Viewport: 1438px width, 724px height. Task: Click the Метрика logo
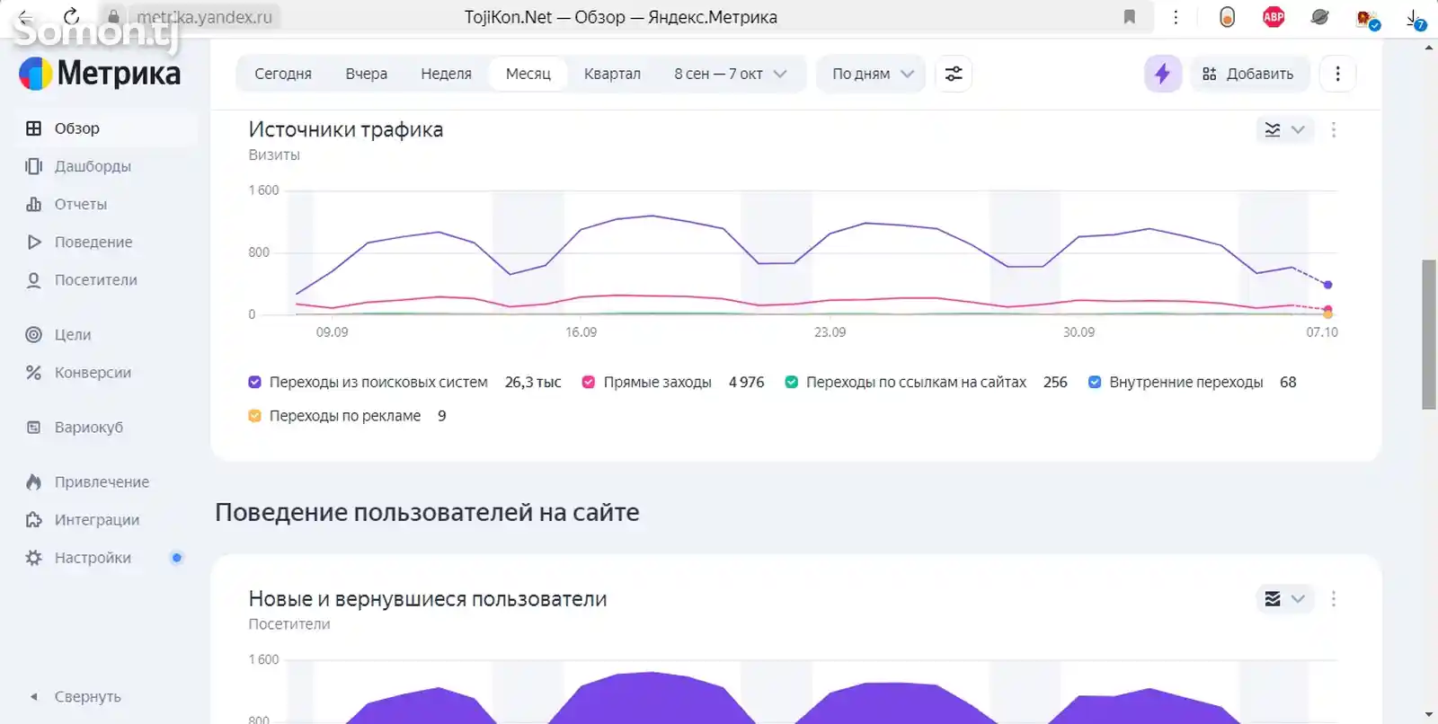click(x=100, y=73)
